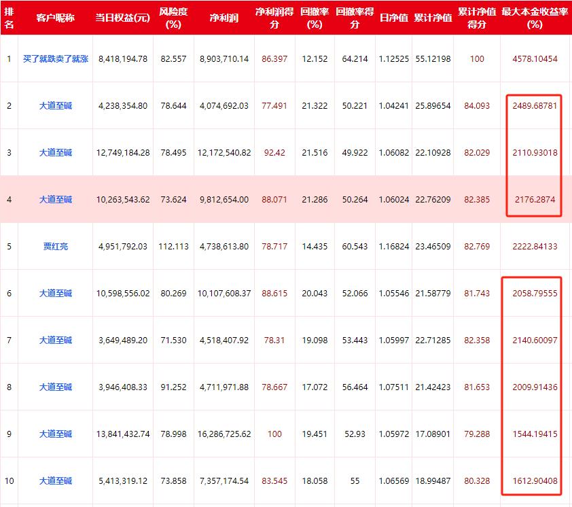
Task: Select max return 2009.91436
Action: 535,387
